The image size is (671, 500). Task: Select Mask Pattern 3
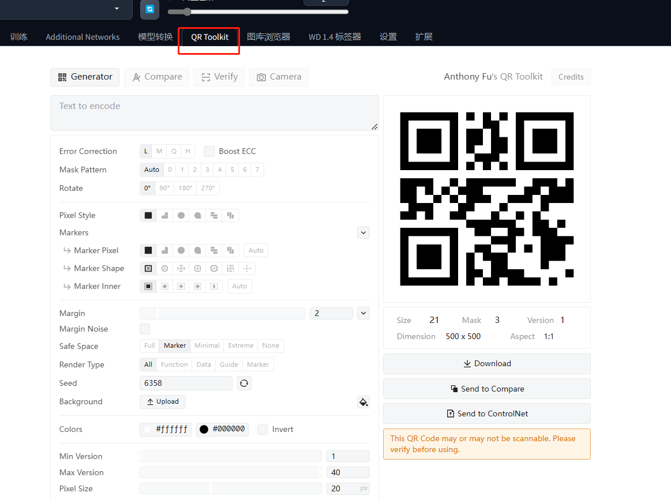(x=207, y=170)
